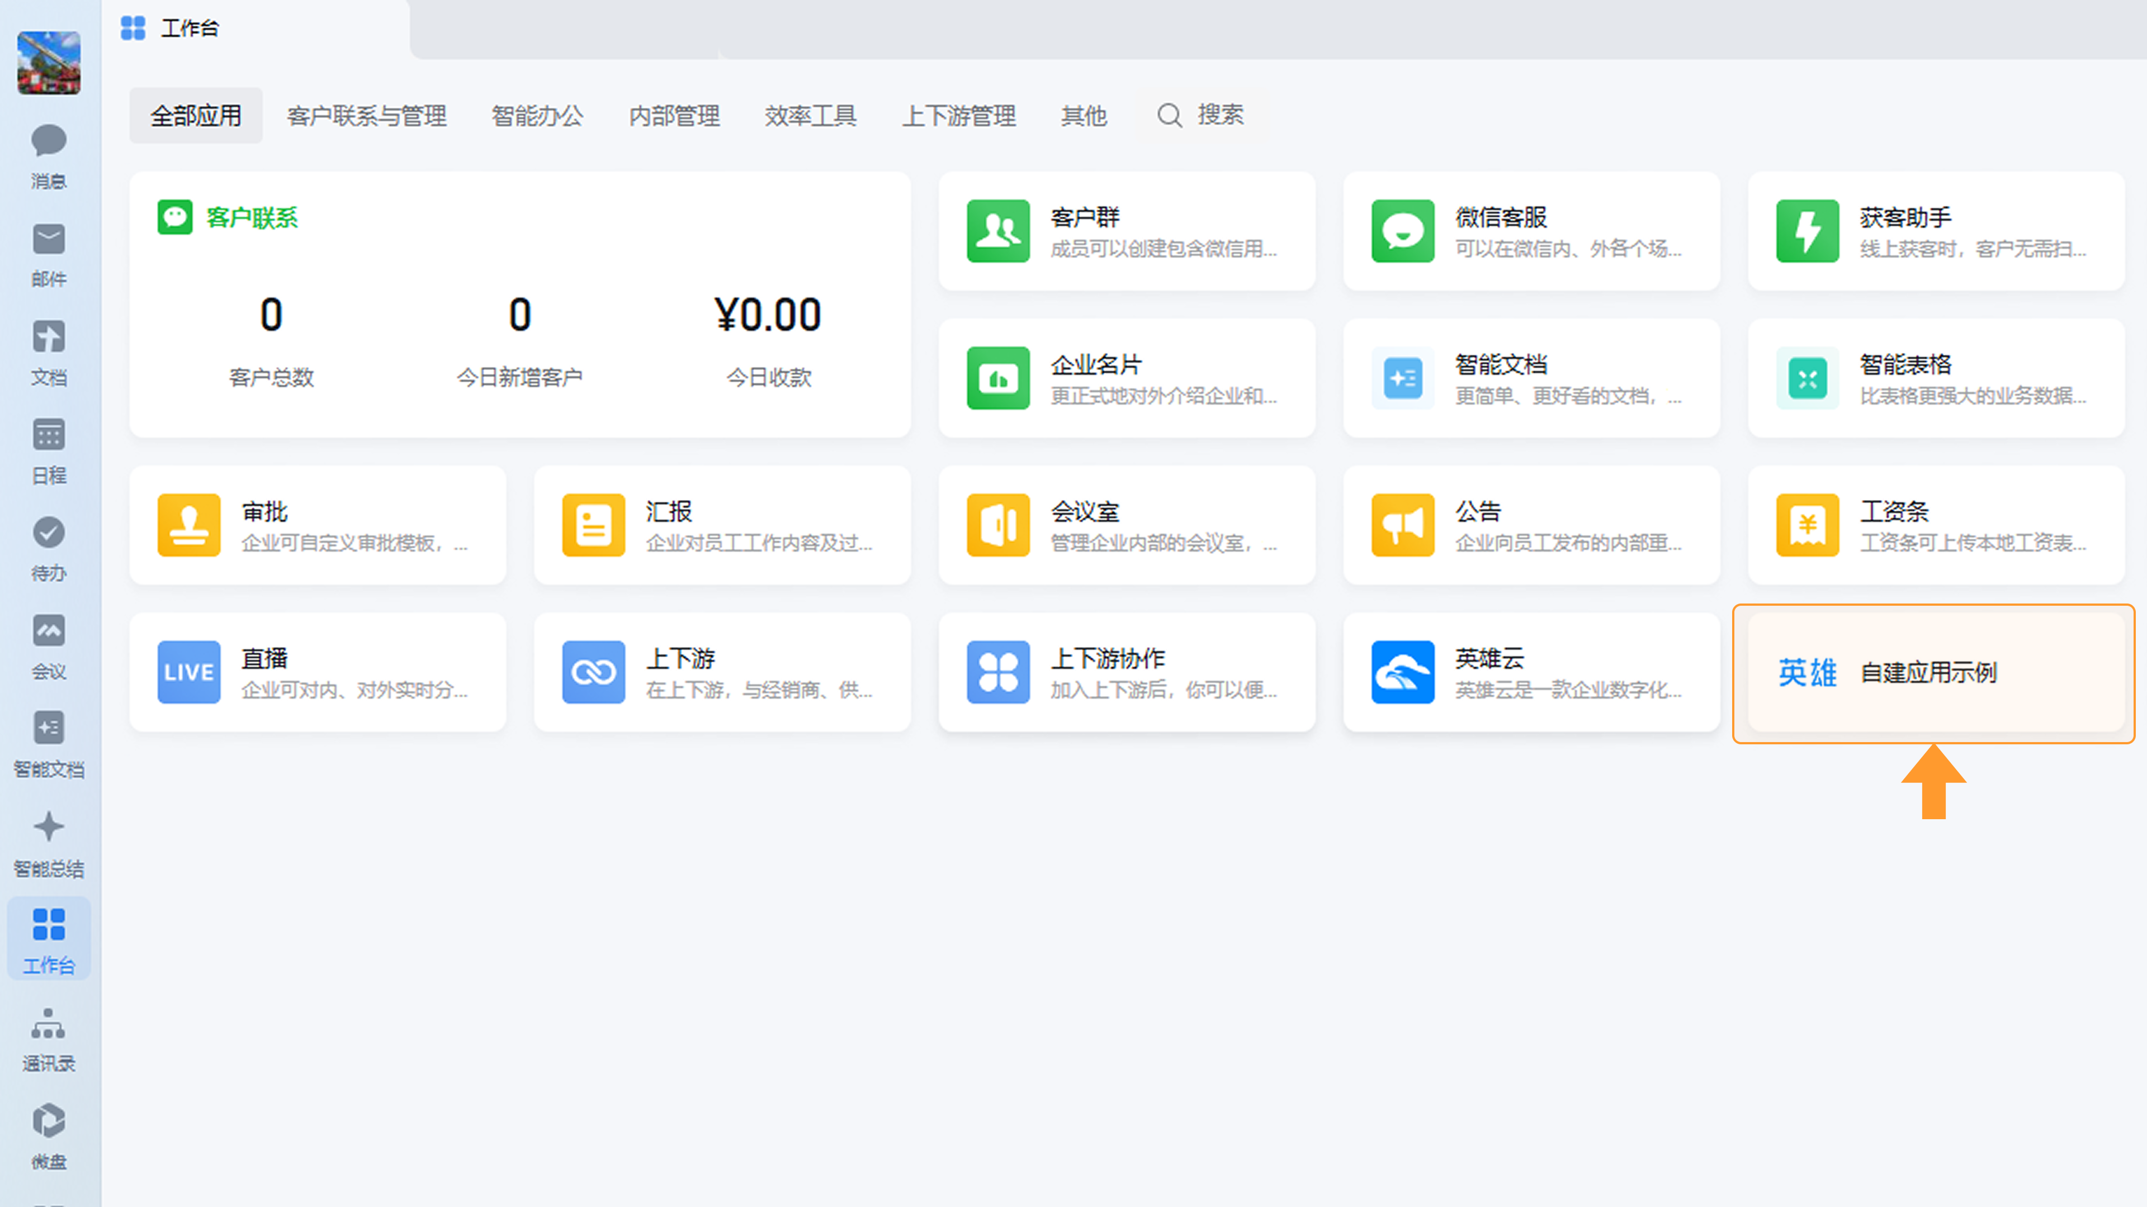Click the 会议室 app title text
Screen dimensions: 2147x1207
click(x=1084, y=511)
